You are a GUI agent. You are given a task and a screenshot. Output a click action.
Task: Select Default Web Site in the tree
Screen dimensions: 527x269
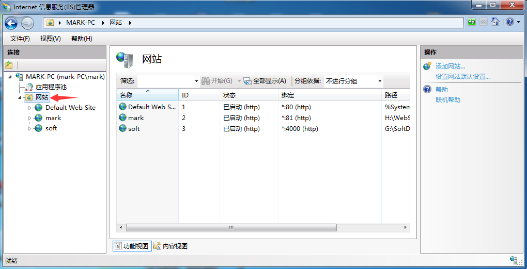coord(70,108)
